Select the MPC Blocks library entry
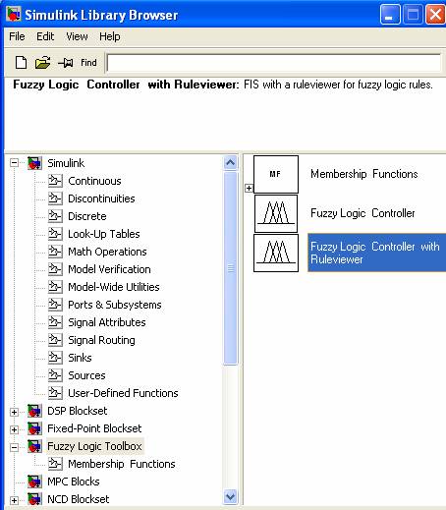The height and width of the screenshot is (510, 446). point(74,482)
